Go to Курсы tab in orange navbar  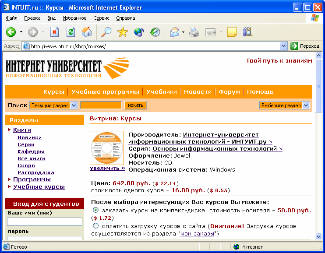point(54,91)
